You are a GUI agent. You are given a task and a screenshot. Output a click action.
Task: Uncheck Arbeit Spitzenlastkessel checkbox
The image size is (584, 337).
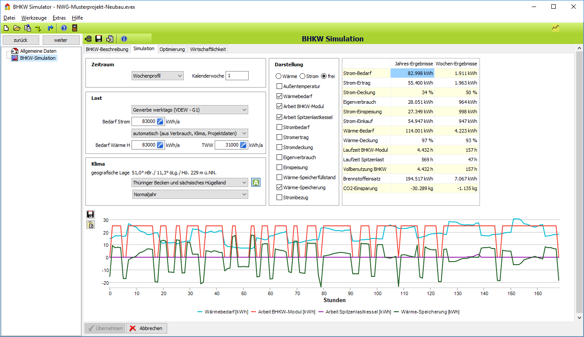tap(279, 117)
